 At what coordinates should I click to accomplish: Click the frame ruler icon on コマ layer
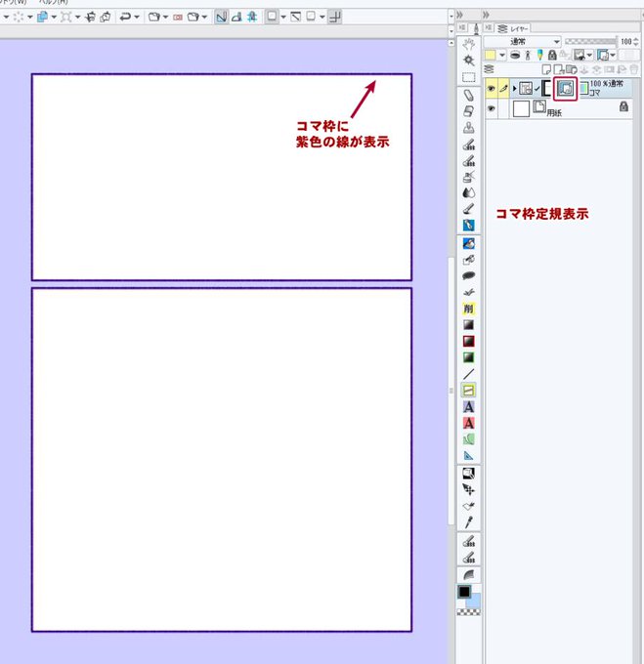tap(565, 89)
